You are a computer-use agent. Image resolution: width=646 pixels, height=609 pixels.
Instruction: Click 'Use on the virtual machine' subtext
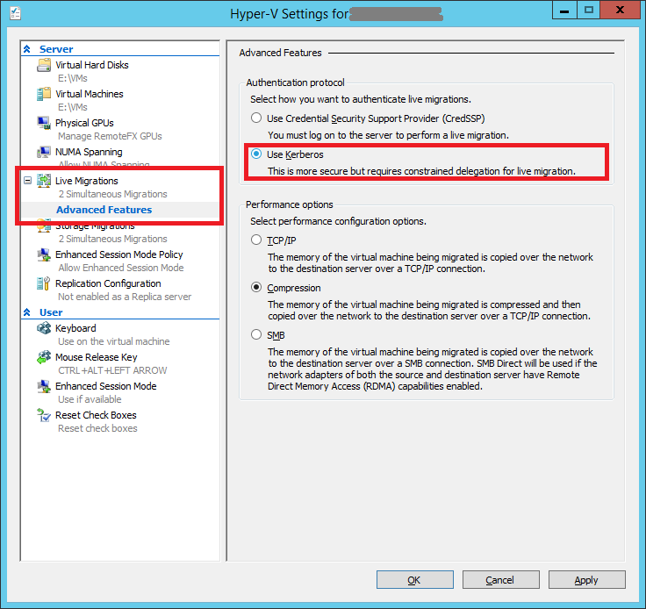(114, 341)
